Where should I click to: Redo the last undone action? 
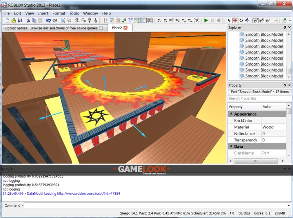55,20
